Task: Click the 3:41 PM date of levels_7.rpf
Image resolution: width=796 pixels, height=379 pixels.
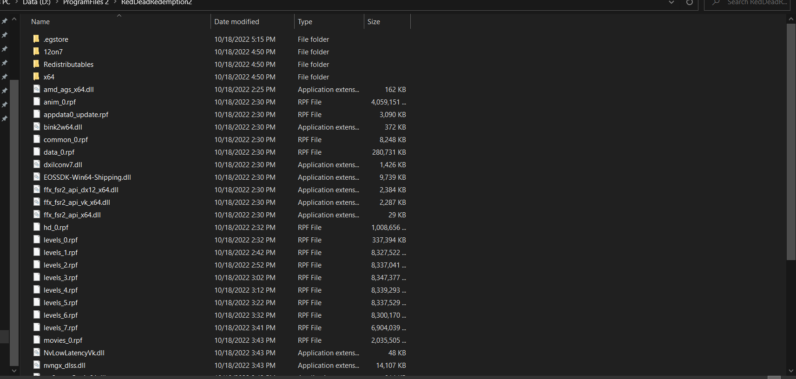Action: click(x=245, y=328)
